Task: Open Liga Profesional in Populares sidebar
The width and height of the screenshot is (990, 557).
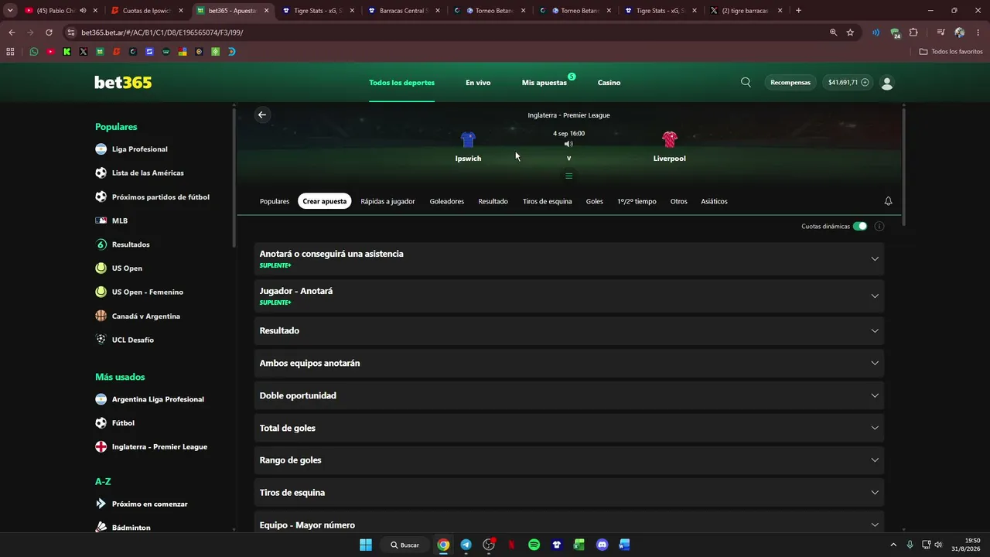Action: point(139,149)
